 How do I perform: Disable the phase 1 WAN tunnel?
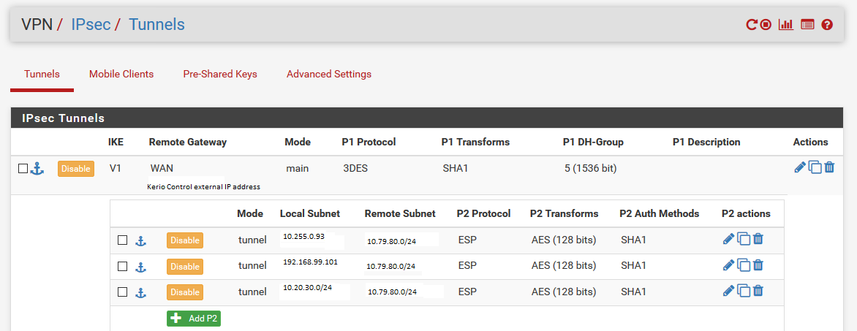point(76,169)
